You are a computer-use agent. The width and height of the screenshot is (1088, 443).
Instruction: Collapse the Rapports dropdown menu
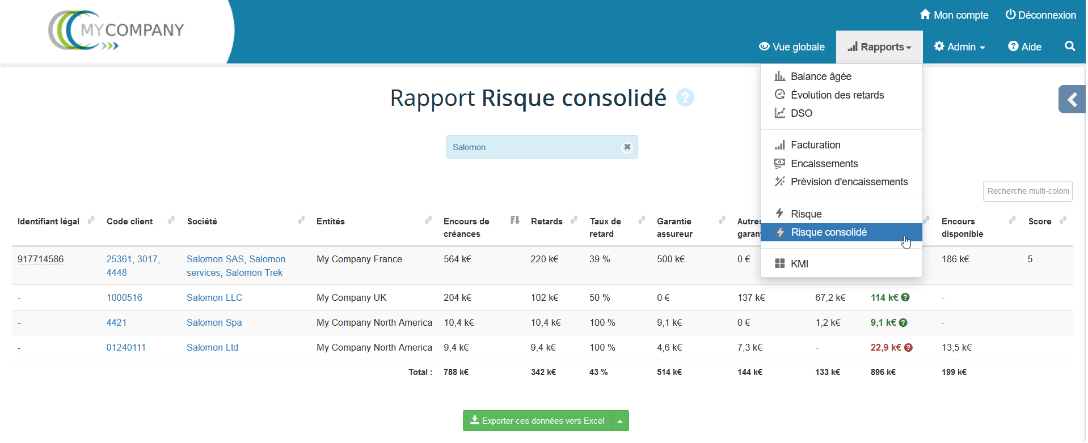(879, 47)
